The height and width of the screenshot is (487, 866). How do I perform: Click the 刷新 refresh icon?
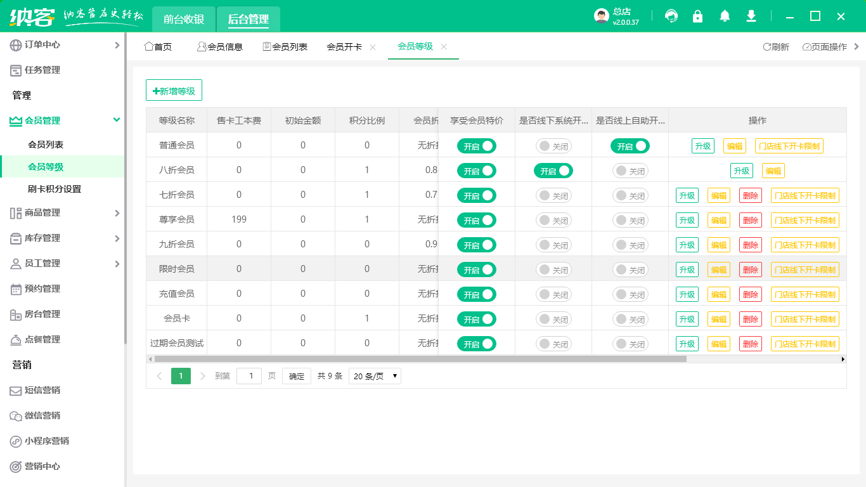pyautogui.click(x=767, y=46)
